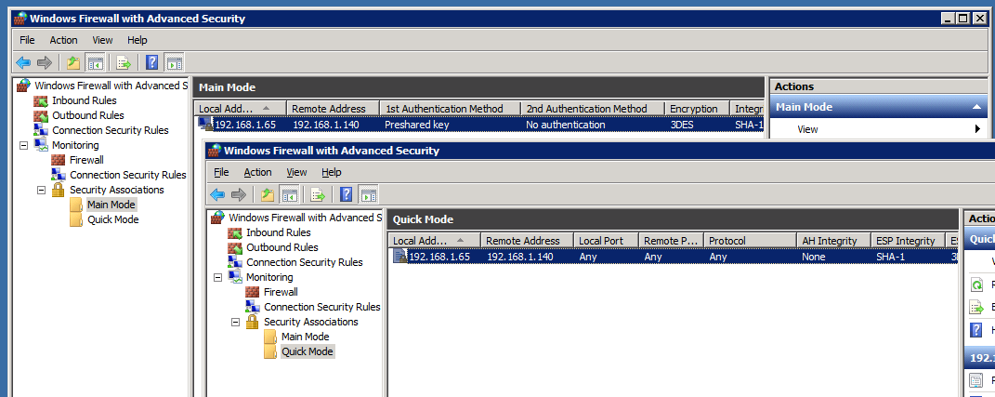Screen dimensions: 995x397
Task: Select Outbound Rules in front window tree
Action: (281, 247)
